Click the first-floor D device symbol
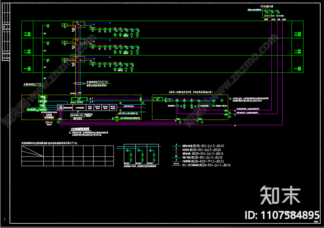 [x=65, y=59]
